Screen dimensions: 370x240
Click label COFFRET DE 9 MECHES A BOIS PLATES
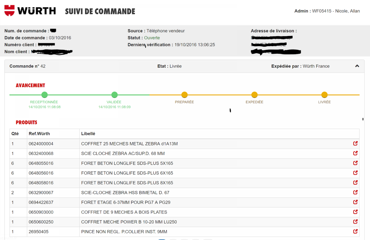click(x=124, y=212)
